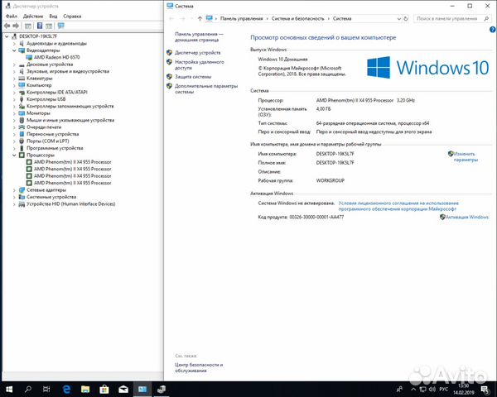The height and width of the screenshot is (397, 497).
Task: Open Панель управления домашняя страница link
Action: [x=199, y=36]
